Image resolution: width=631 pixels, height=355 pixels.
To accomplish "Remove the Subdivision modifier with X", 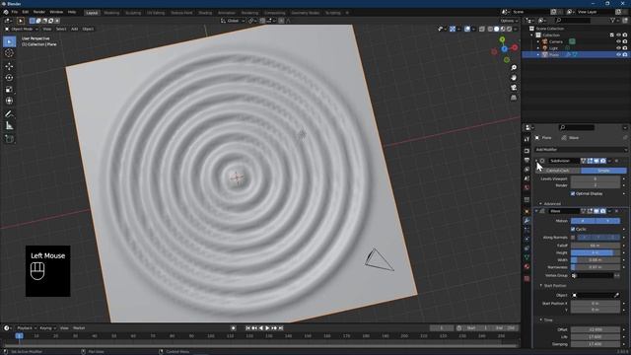I will coord(616,161).
